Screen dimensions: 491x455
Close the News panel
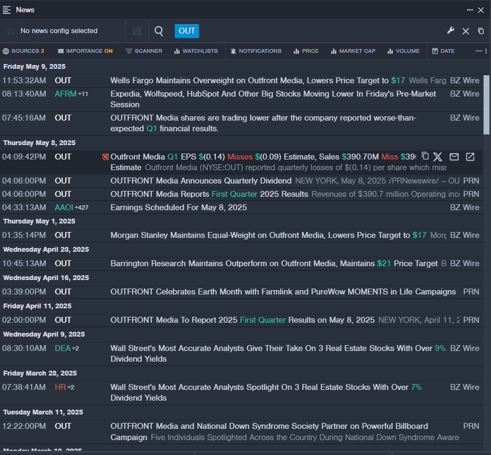pos(481,10)
